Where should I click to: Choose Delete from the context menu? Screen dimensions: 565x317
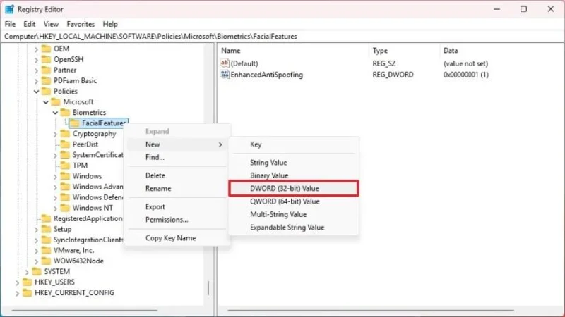(x=177, y=175)
